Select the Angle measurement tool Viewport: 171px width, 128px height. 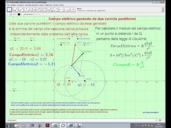(50, 10)
